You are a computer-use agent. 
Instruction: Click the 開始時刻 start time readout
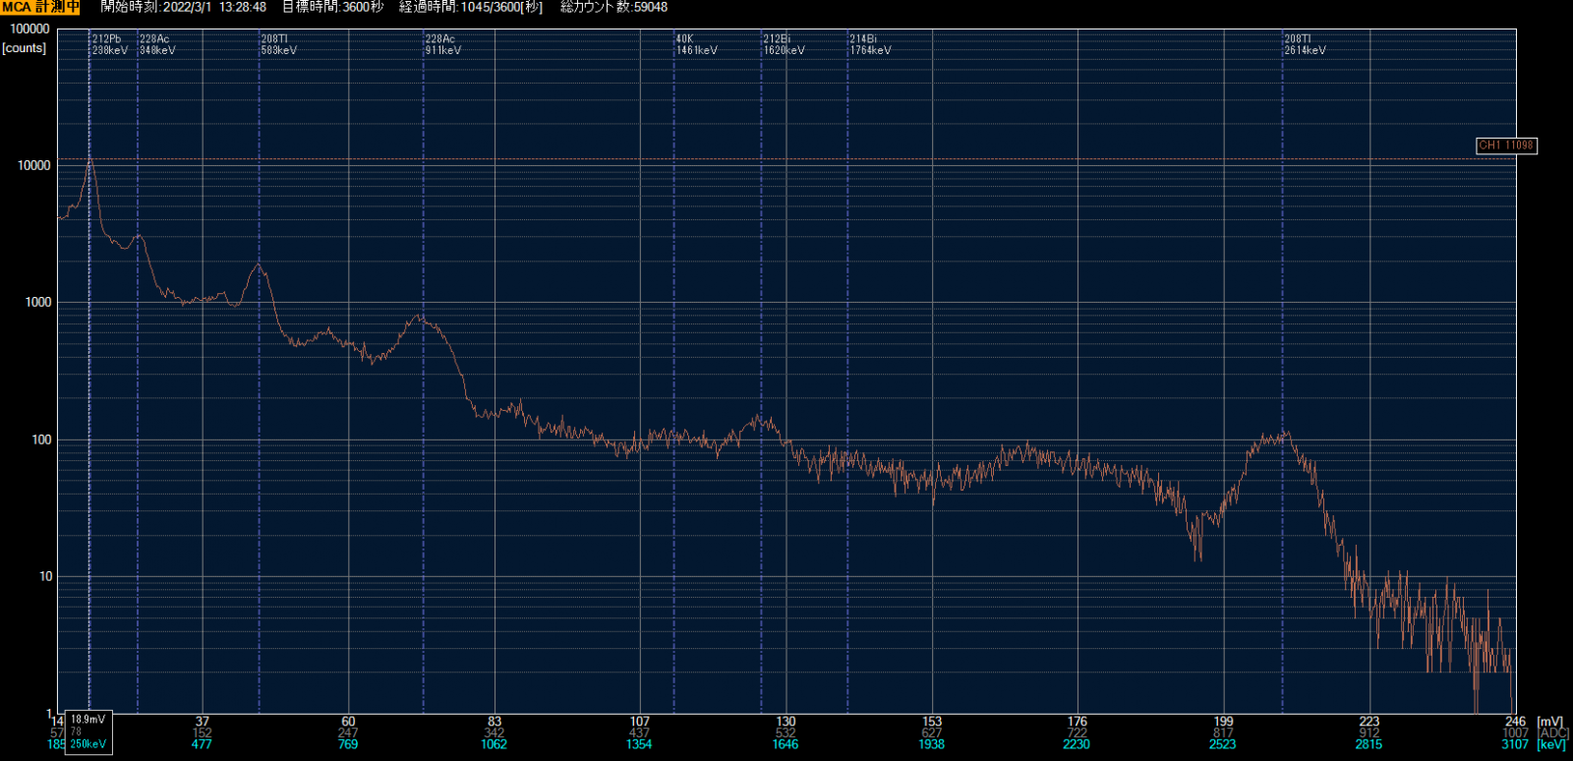[x=184, y=7]
